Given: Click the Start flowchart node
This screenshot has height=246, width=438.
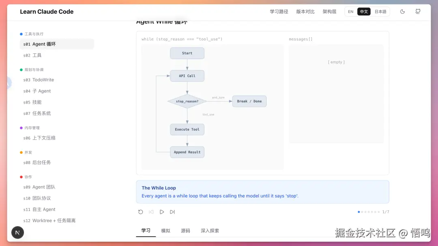Looking at the screenshot, I should (x=187, y=53).
